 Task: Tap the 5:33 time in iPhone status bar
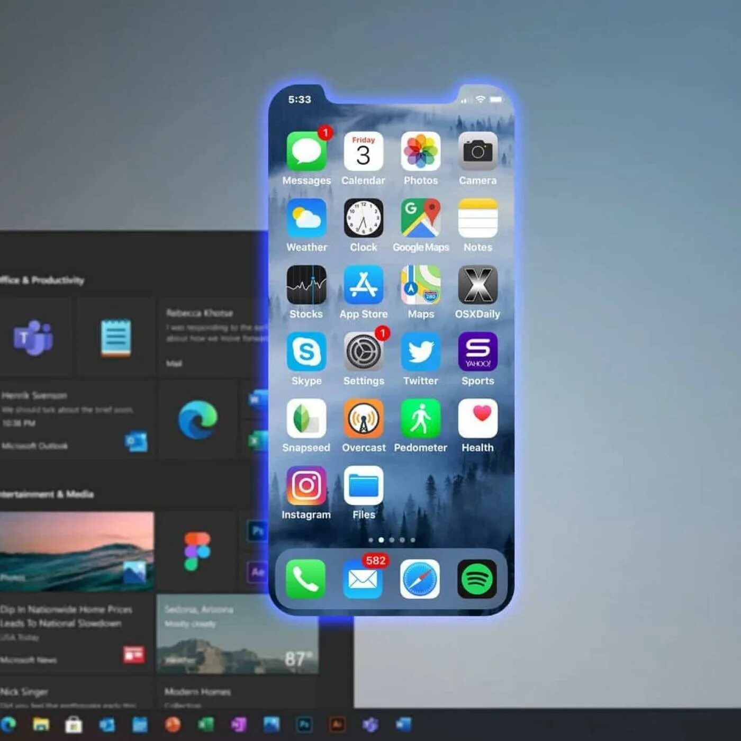point(300,100)
